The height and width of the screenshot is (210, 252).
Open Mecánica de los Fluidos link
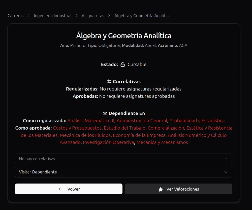click(x=85, y=135)
